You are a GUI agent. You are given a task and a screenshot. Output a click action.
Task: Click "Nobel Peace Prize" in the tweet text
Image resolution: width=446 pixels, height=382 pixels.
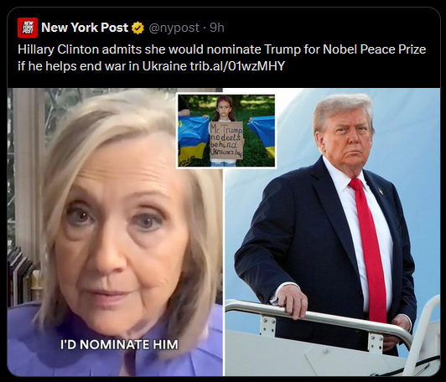pos(374,49)
